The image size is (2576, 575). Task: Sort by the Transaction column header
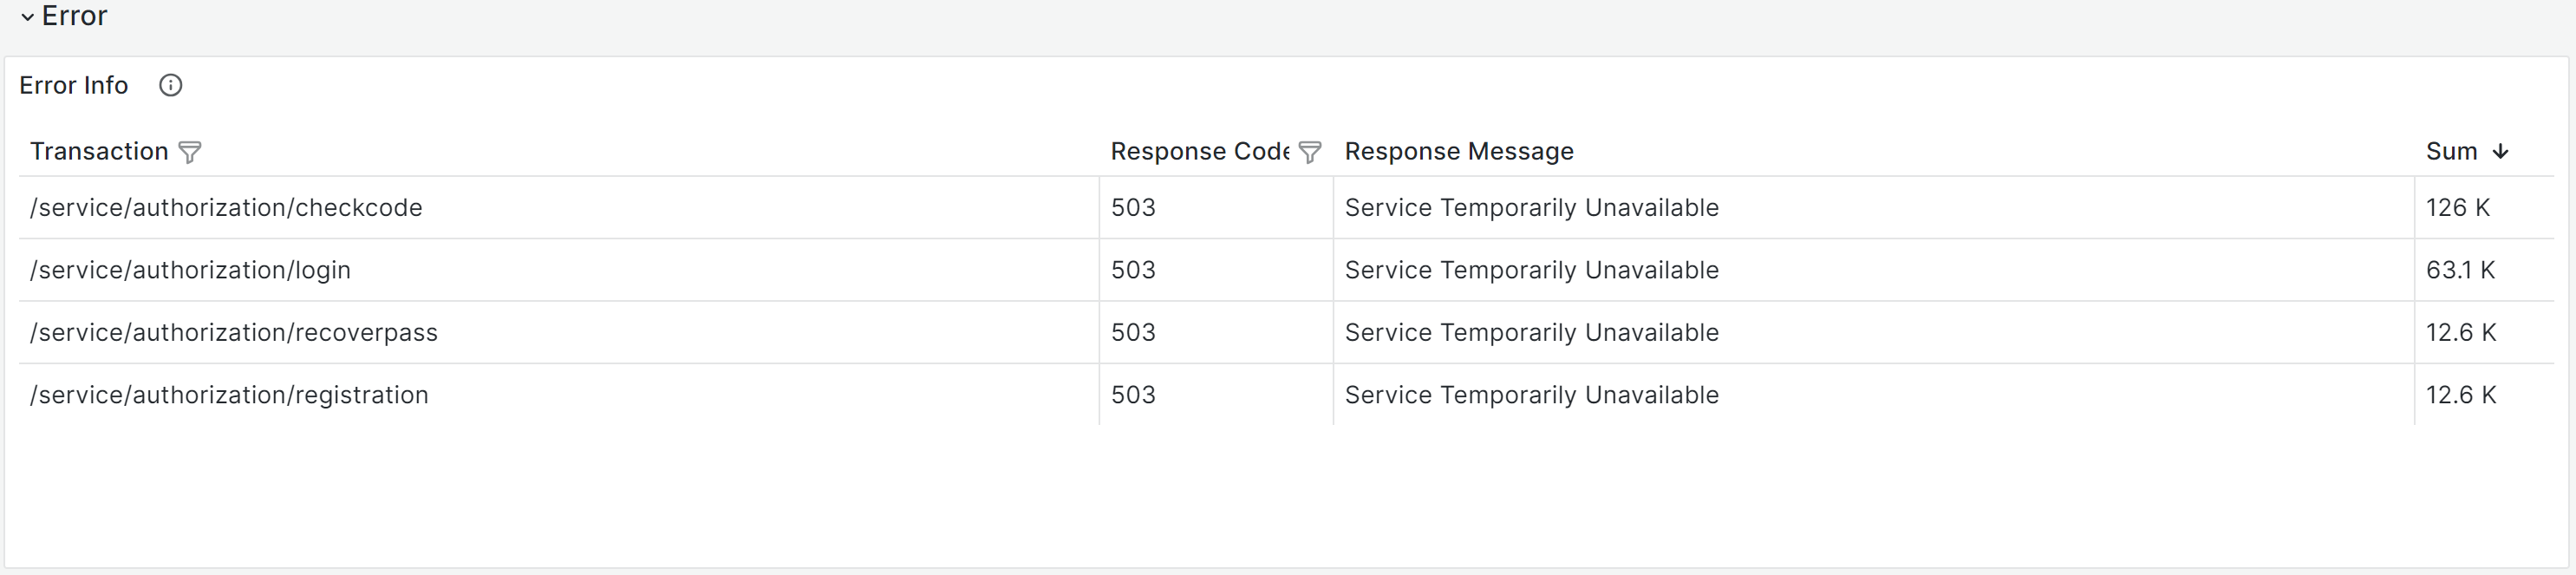(99, 151)
